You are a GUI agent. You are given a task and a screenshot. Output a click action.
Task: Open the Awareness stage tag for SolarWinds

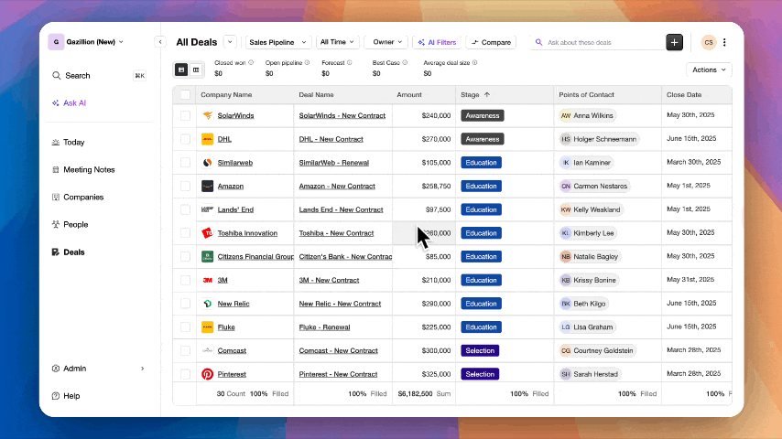pos(483,115)
